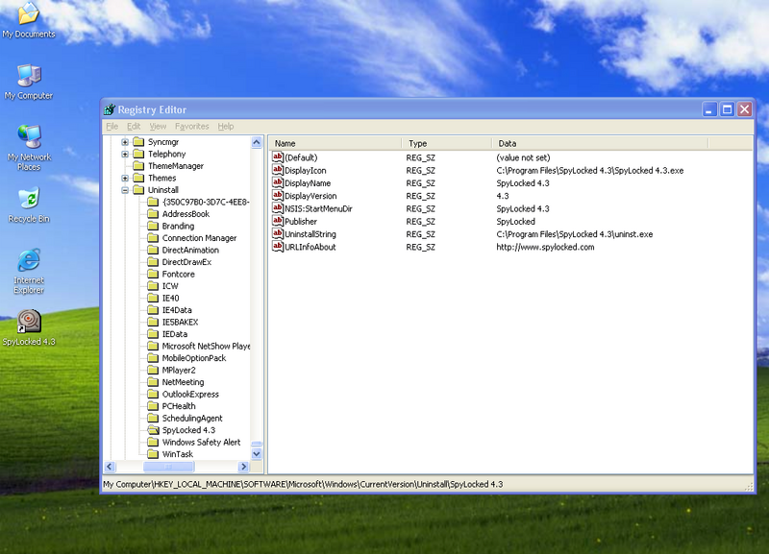Click the folder icon of Branding key

click(153, 226)
